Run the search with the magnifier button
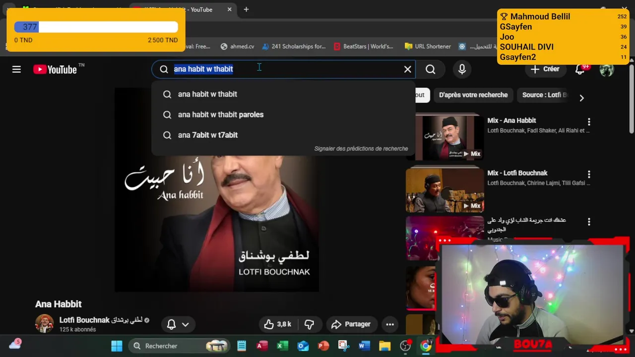Screen dimensions: 635x357 (431, 69)
